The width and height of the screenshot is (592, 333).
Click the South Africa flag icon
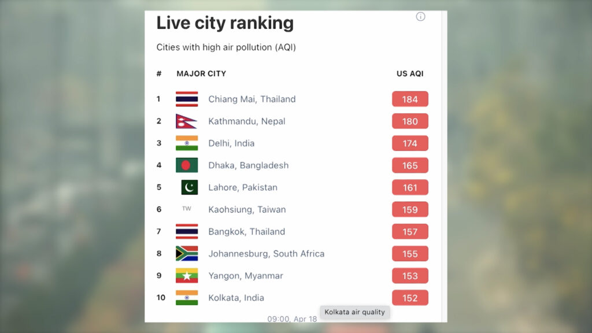click(187, 254)
